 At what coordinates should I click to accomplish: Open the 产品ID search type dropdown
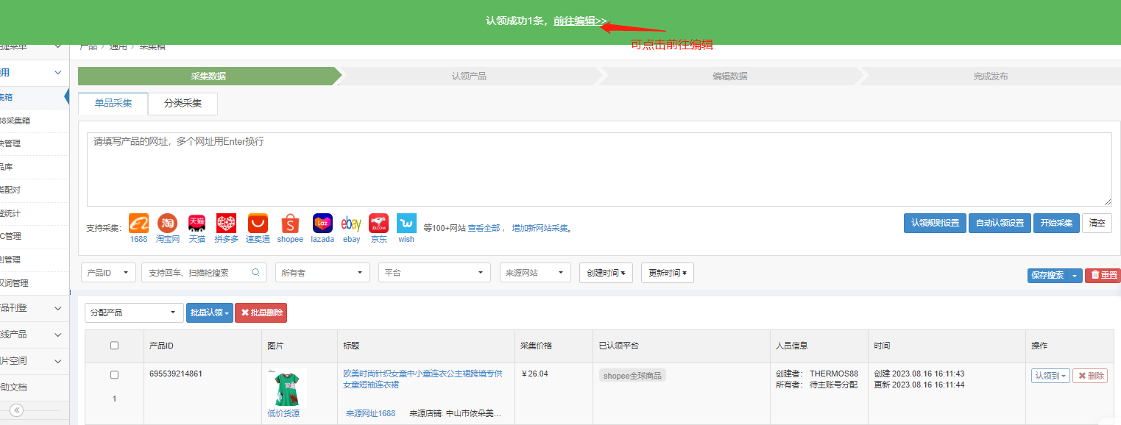pyautogui.click(x=108, y=273)
